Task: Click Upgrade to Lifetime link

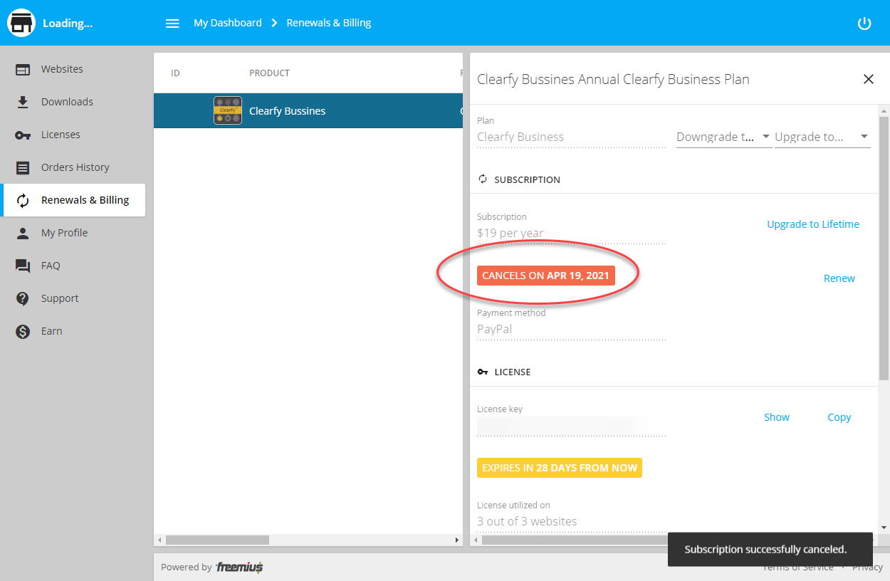Action: pos(813,224)
